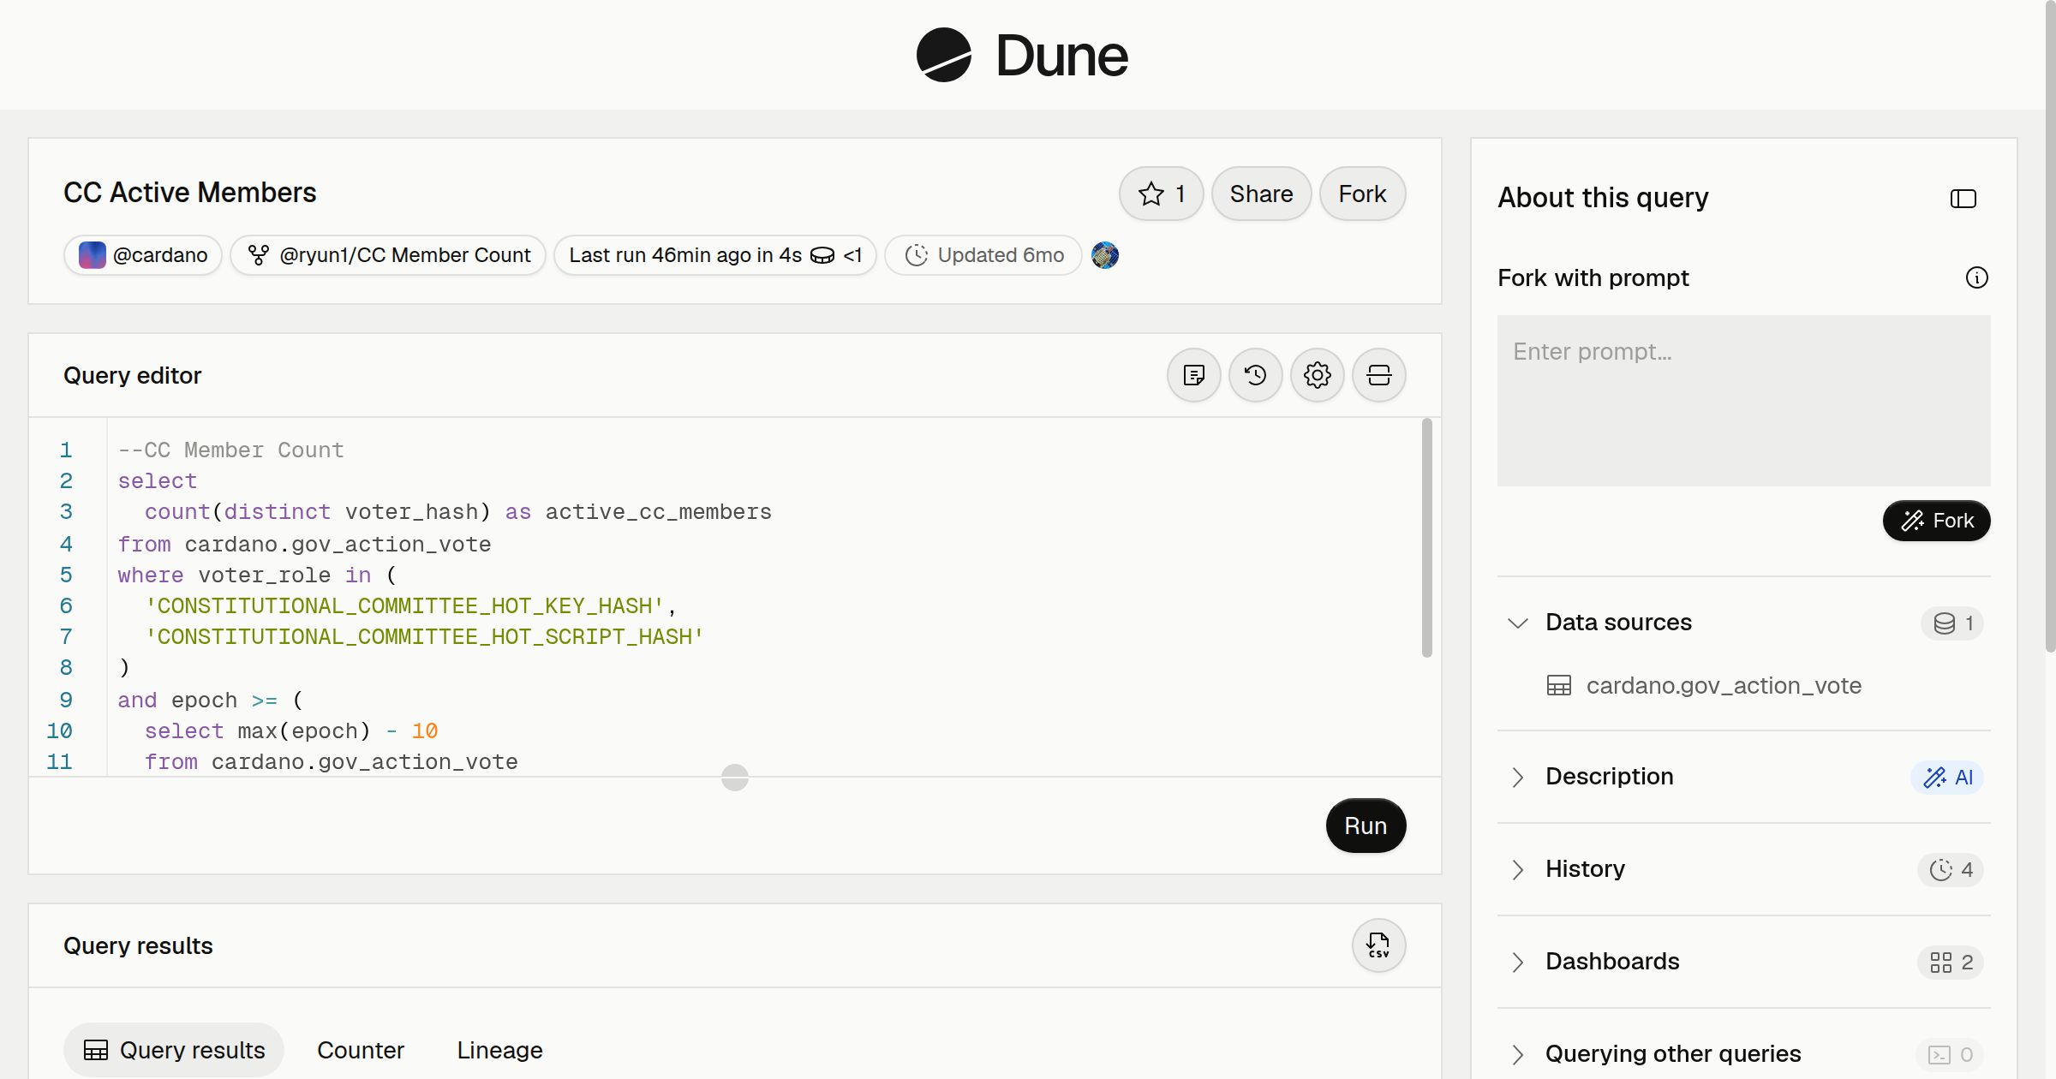Open forked source @ryun1/CC Member Count
Image resolution: width=2056 pixels, height=1079 pixels.
388,255
